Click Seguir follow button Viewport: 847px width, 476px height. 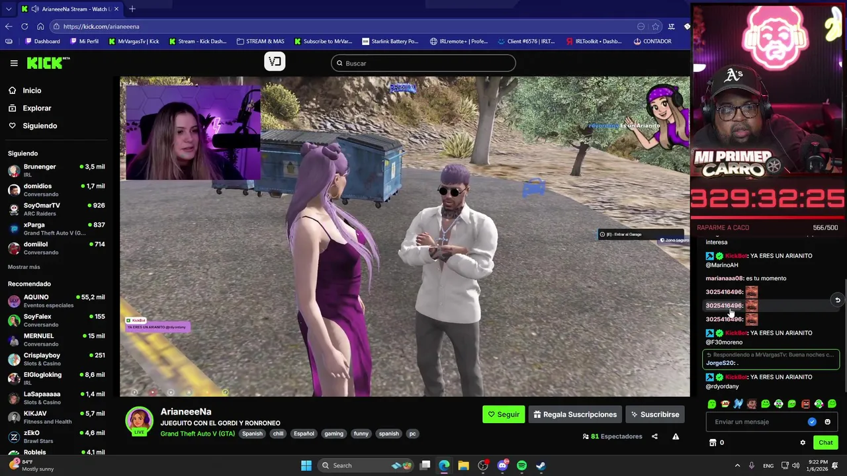pyautogui.click(x=504, y=415)
